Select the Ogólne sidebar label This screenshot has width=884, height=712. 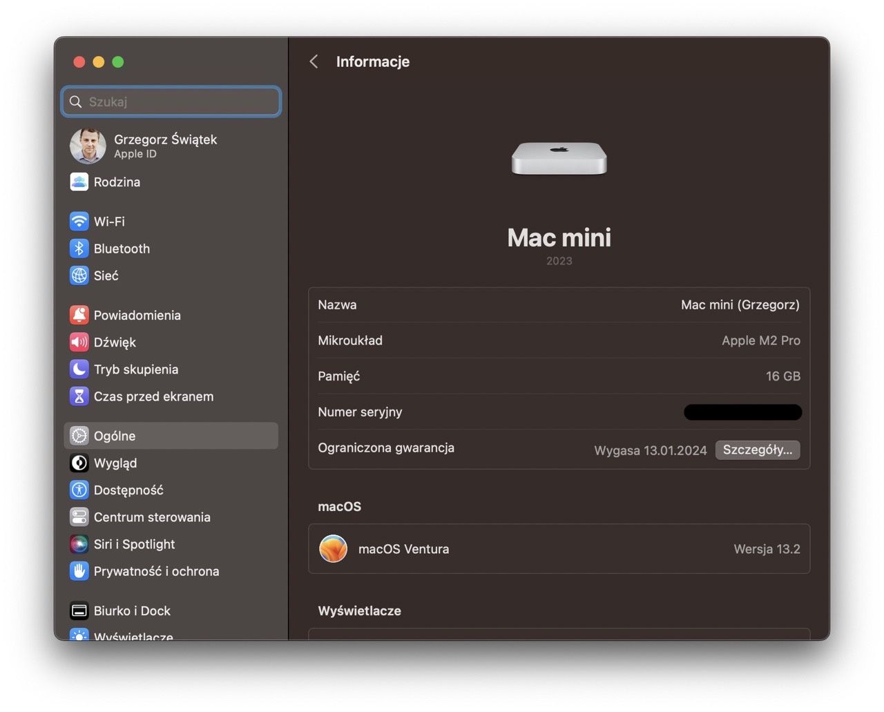coord(115,436)
